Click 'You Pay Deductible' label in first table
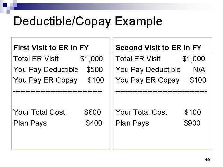The height and width of the screenshot is (167, 223). (x=46, y=70)
